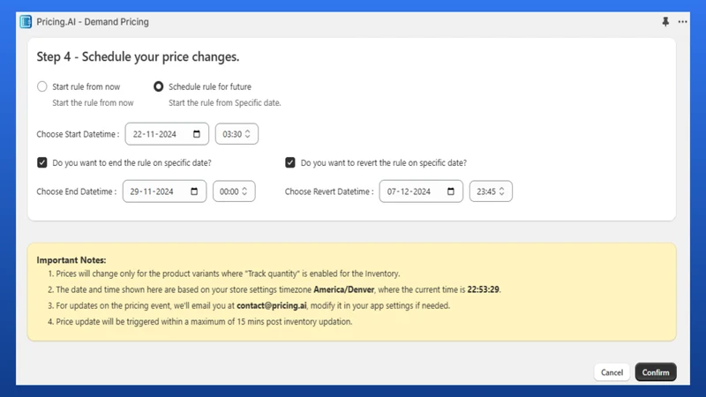Click the end date field 29-11-2024

(x=164, y=191)
